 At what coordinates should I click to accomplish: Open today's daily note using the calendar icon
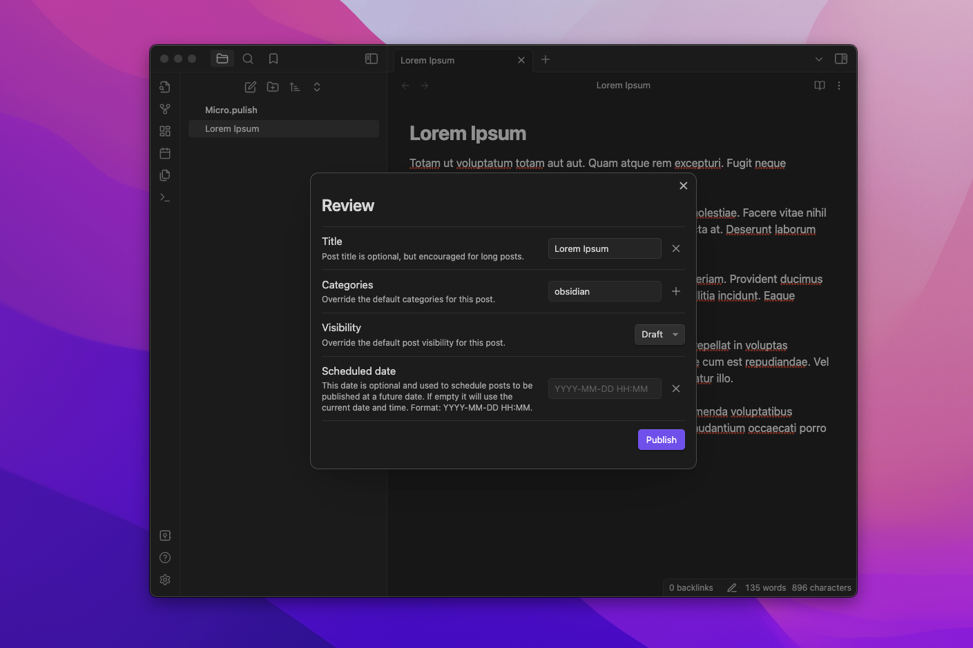tap(164, 153)
